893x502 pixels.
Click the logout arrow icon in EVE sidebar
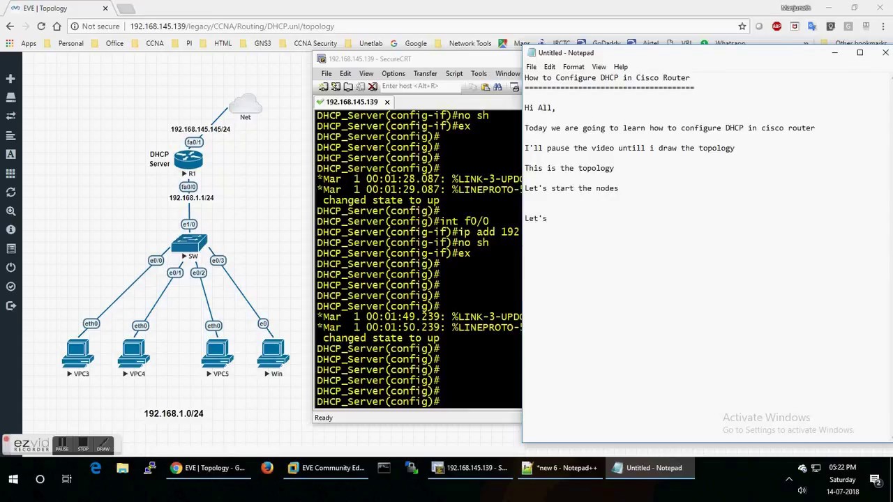10,305
